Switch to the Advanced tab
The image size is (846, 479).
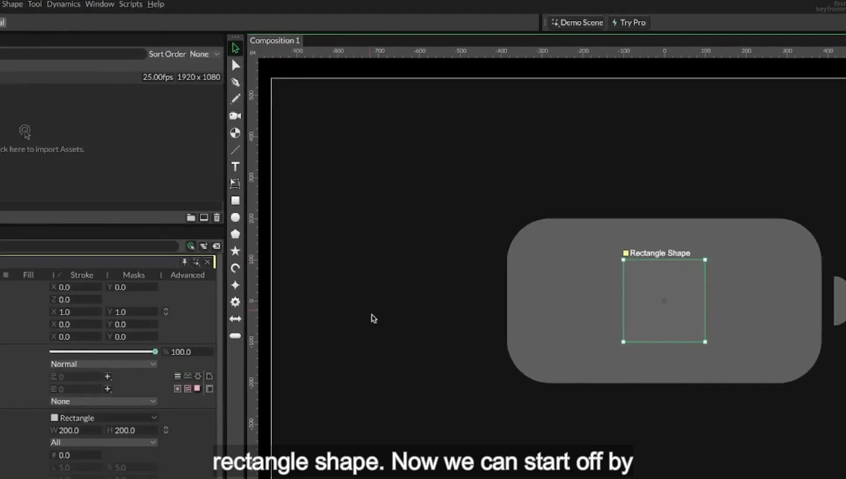pyautogui.click(x=187, y=275)
